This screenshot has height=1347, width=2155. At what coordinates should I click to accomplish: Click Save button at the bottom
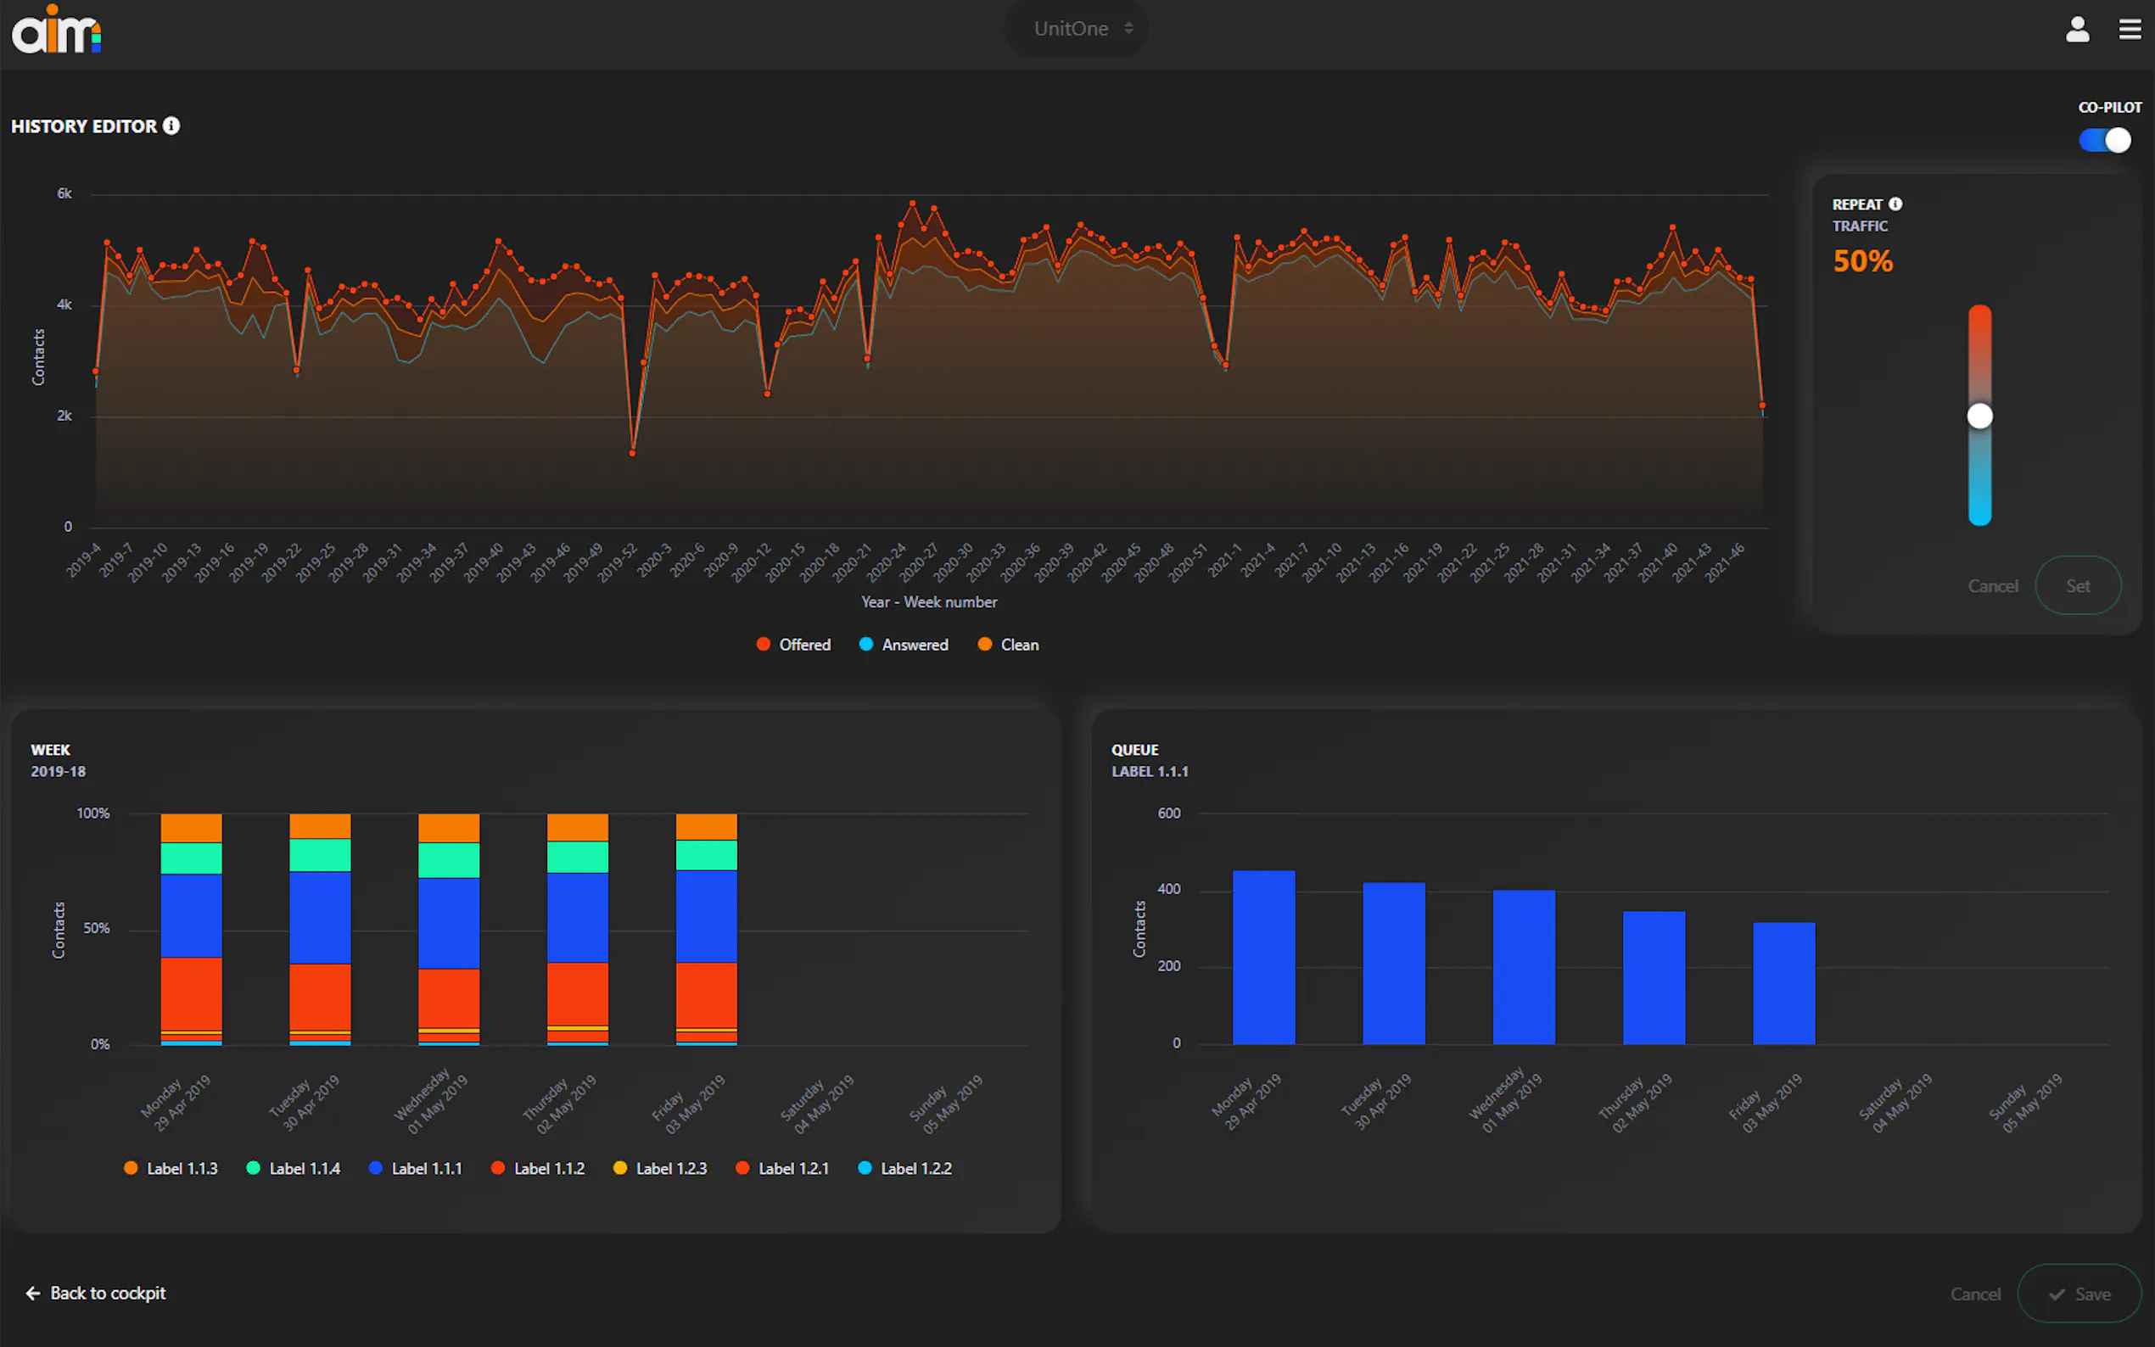click(x=2079, y=1294)
